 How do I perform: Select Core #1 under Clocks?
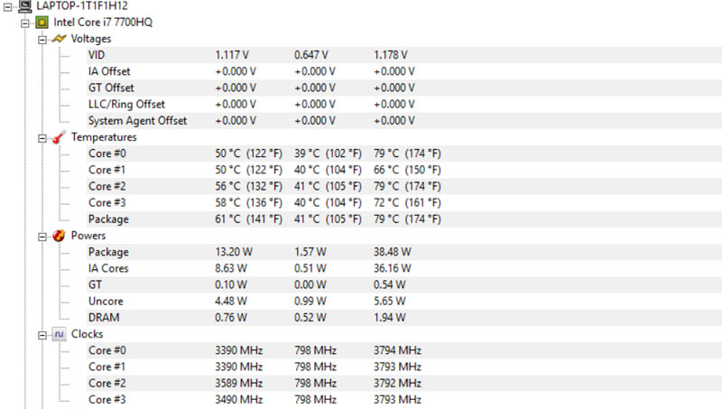coord(404,367)
